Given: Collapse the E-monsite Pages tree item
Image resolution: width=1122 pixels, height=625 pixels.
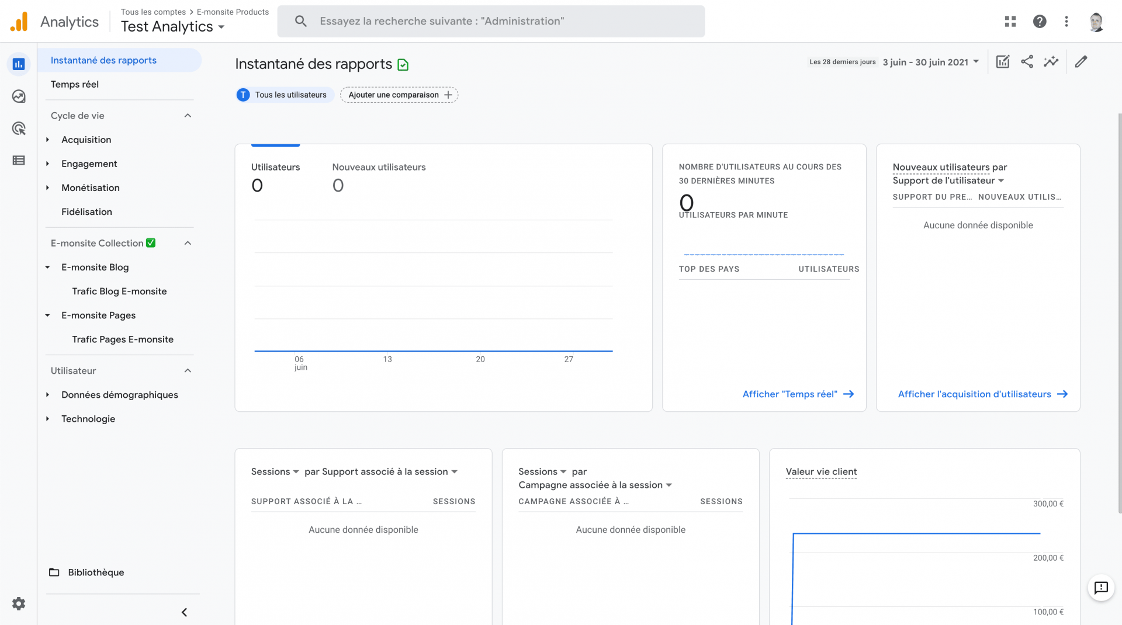Looking at the screenshot, I should click(48, 315).
